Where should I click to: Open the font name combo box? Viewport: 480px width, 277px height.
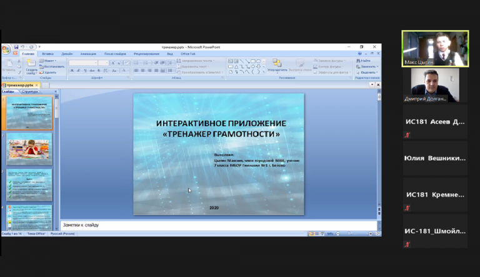pos(83,63)
